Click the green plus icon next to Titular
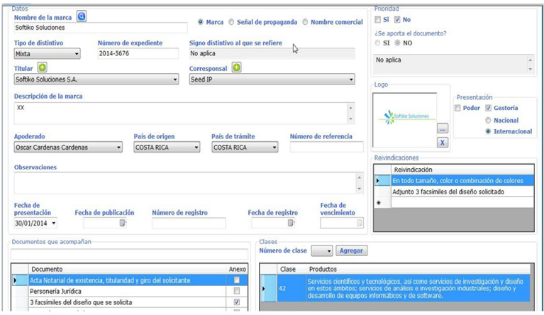544x315 pixels. click(x=43, y=67)
